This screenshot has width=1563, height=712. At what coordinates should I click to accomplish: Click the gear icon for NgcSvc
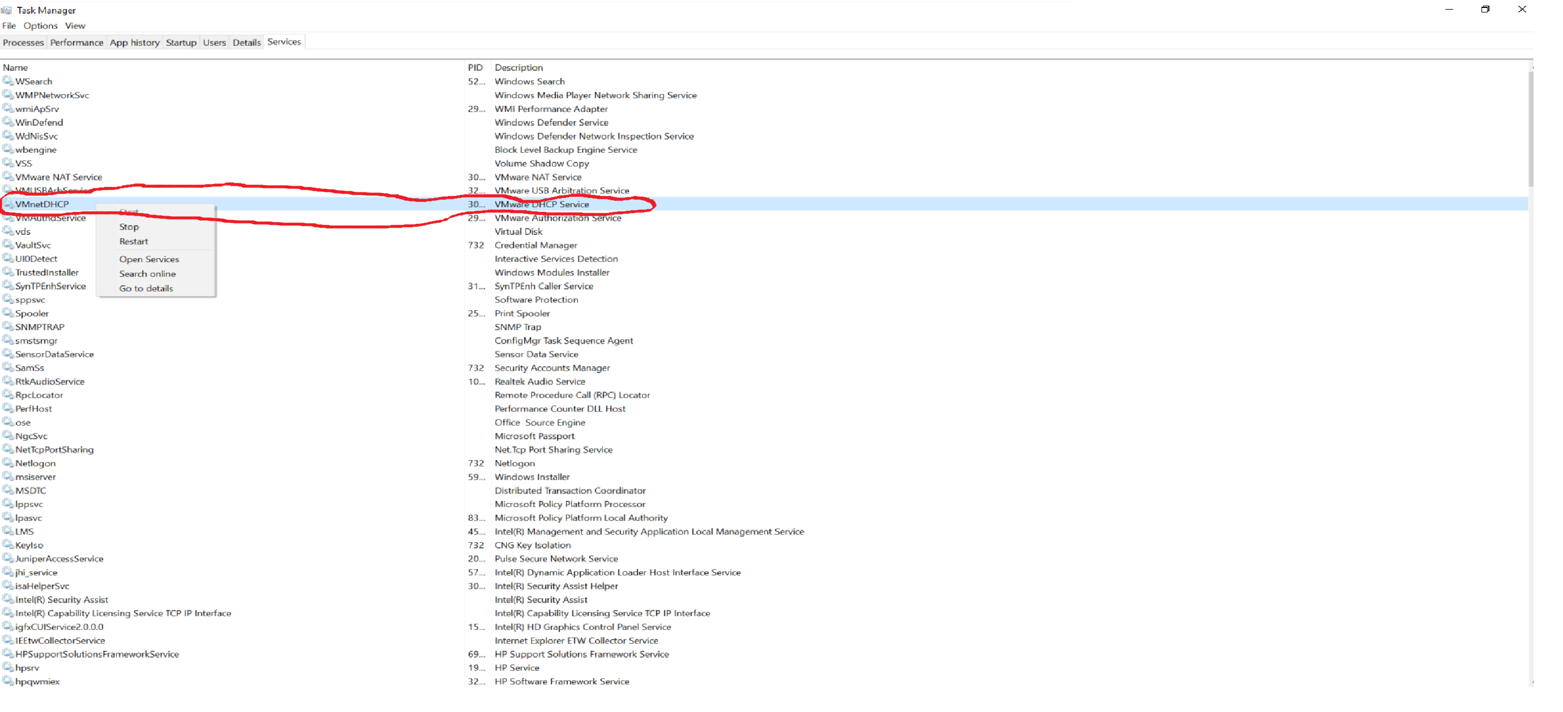[8, 435]
